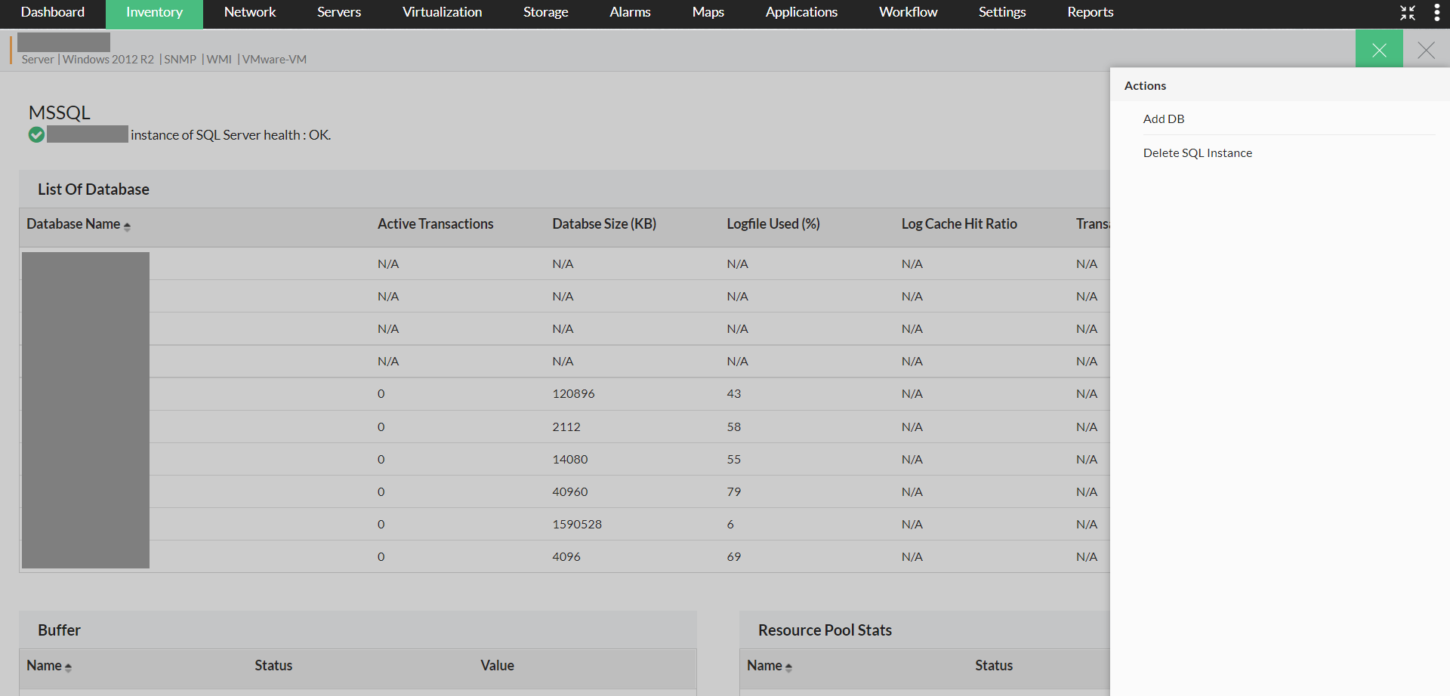Open the Applications tab
Image resolution: width=1450 pixels, height=696 pixels.
tap(801, 13)
